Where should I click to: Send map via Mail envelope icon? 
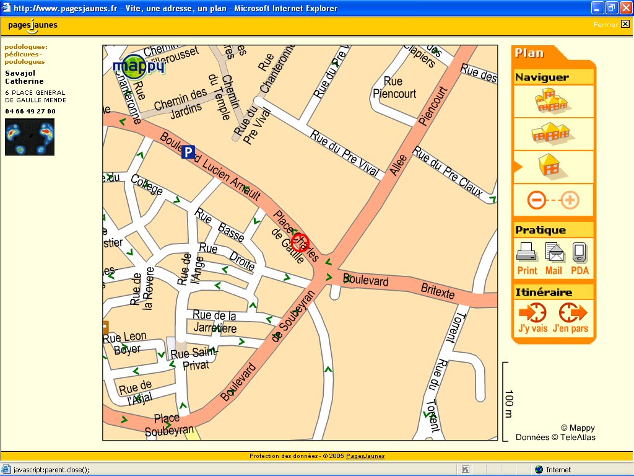click(x=554, y=252)
